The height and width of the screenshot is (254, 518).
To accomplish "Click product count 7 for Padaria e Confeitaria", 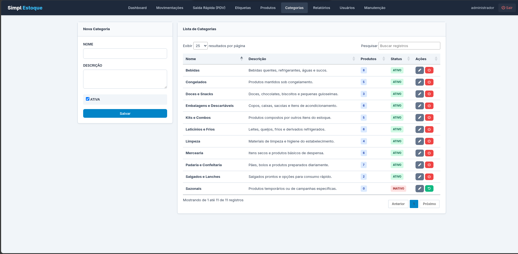I will click(364, 165).
